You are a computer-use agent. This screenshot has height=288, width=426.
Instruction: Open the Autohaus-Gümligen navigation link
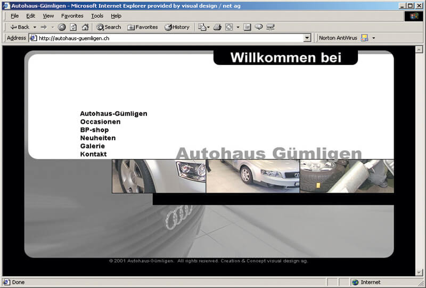tap(113, 114)
